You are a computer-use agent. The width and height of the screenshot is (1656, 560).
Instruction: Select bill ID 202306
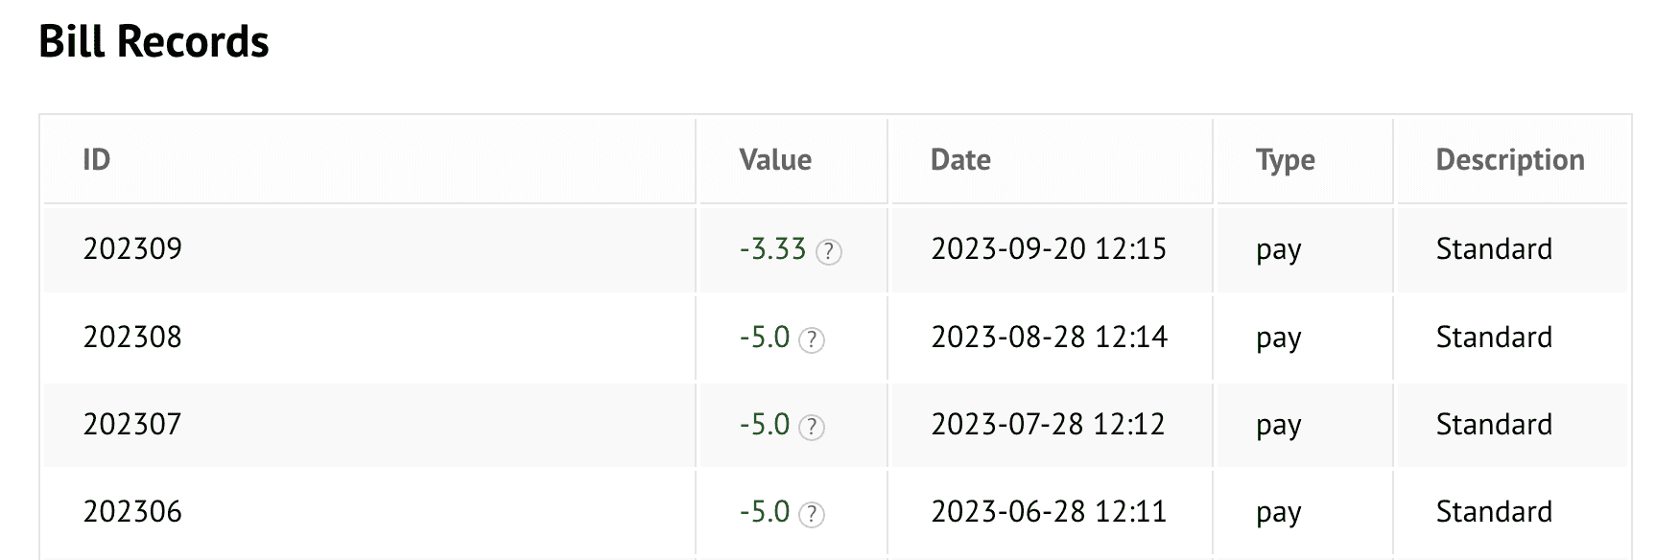click(x=132, y=512)
